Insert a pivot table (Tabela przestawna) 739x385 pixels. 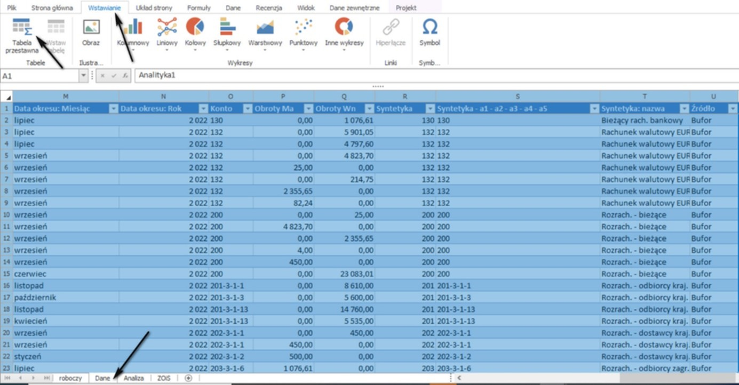22,36
